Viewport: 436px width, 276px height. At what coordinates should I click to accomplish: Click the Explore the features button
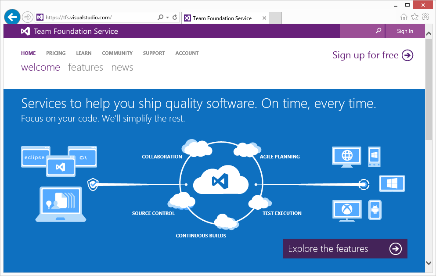coord(345,249)
